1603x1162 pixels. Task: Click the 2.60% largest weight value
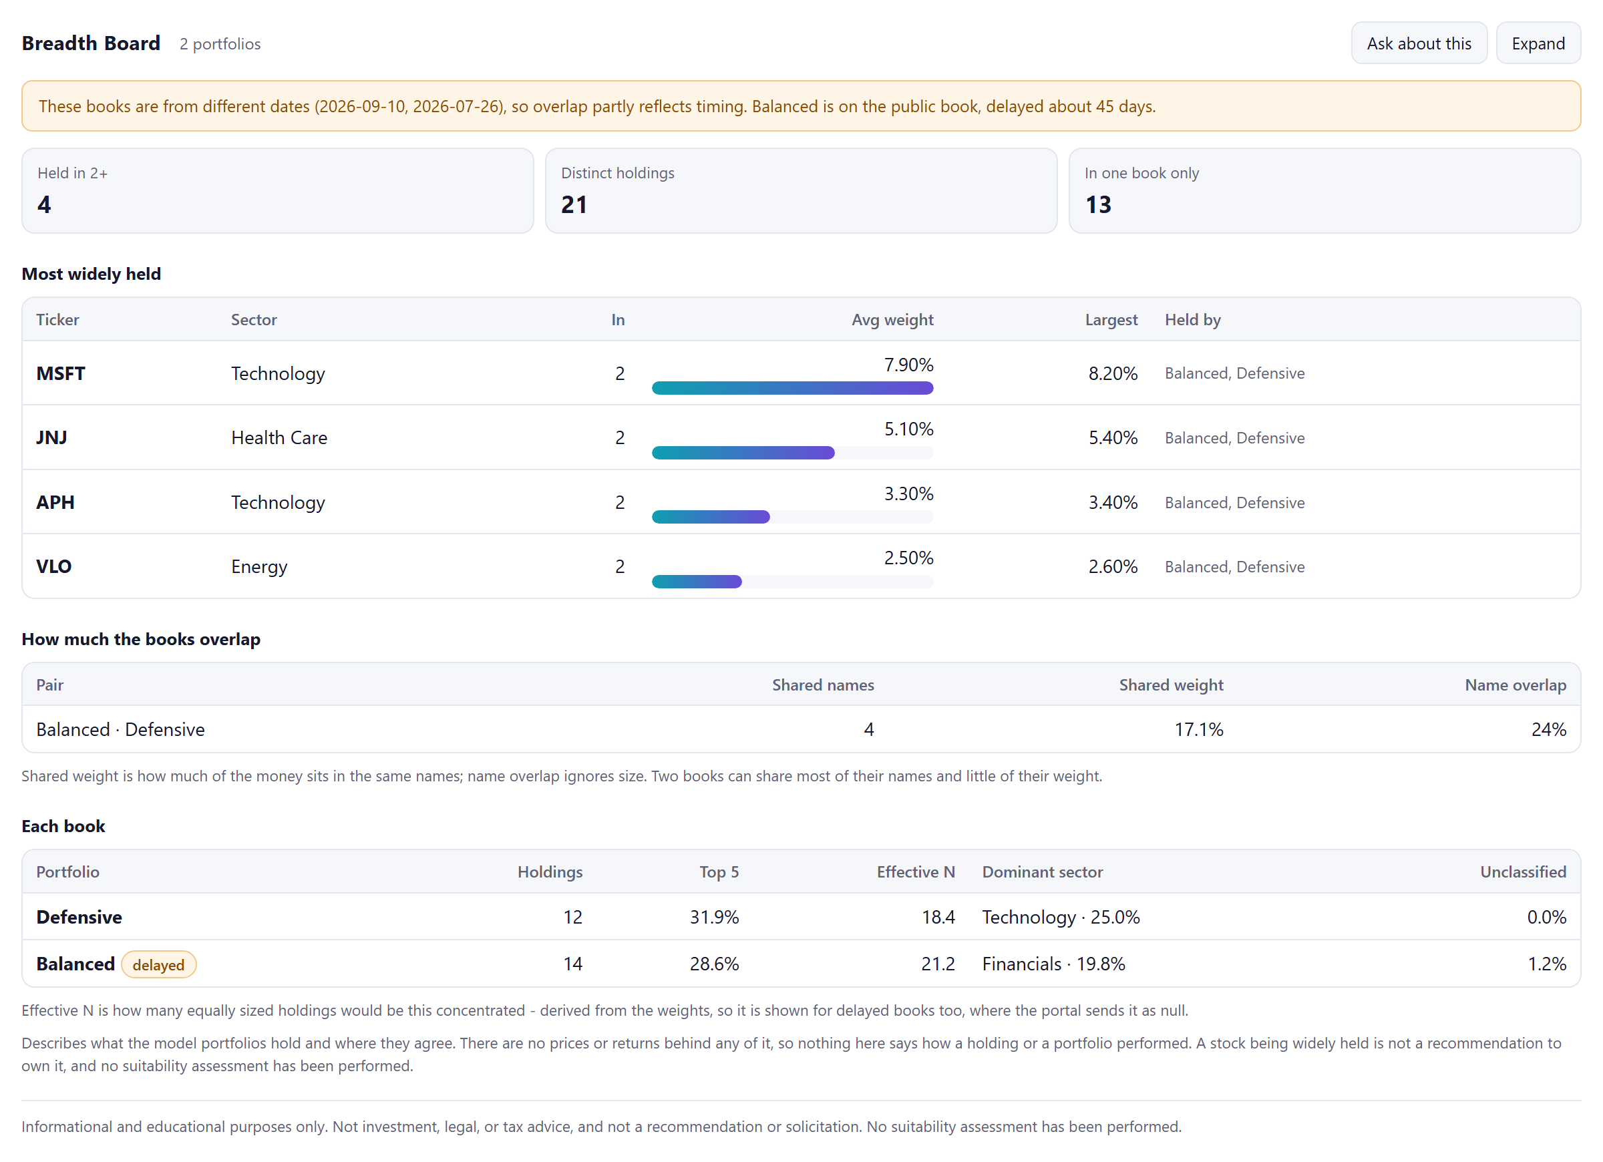click(1113, 567)
